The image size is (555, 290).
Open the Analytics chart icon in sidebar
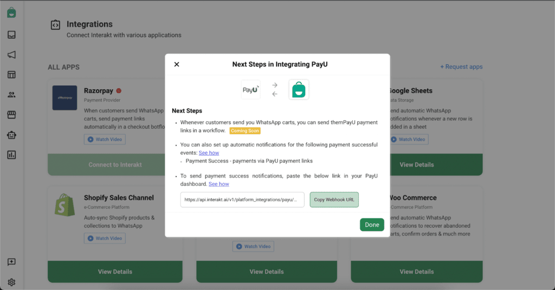point(11,155)
